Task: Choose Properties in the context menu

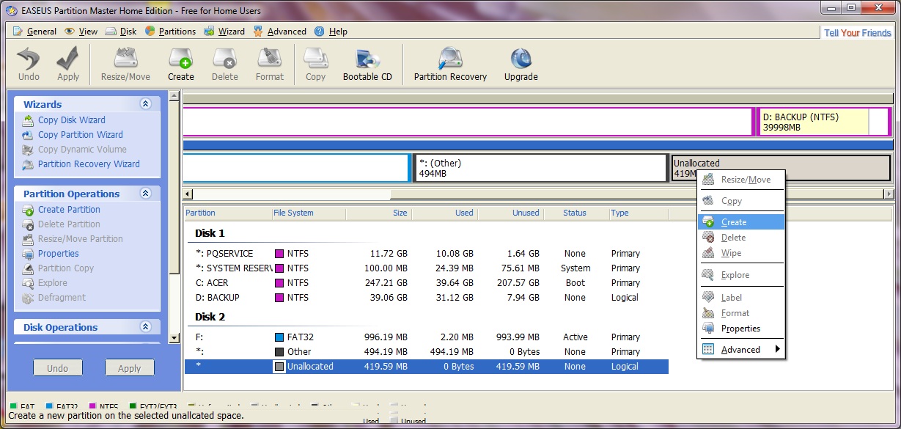Action: (x=741, y=329)
